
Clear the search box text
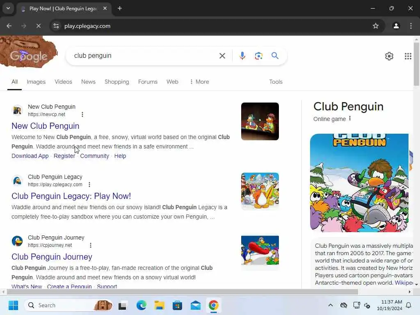click(x=222, y=56)
